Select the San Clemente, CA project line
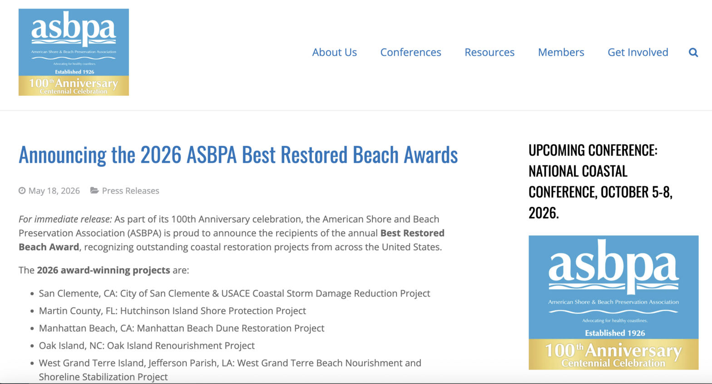 [234, 293]
